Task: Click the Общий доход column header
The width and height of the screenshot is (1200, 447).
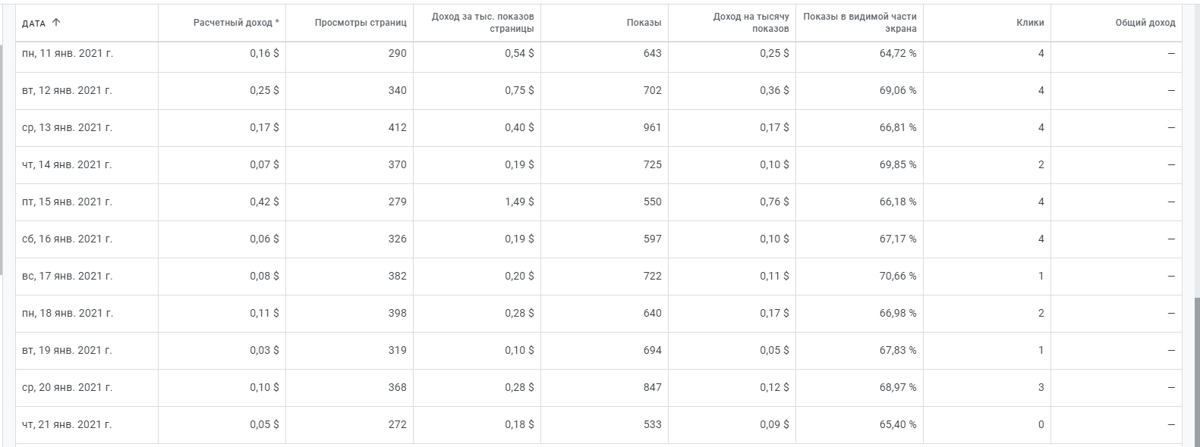Action: pyautogui.click(x=1145, y=23)
